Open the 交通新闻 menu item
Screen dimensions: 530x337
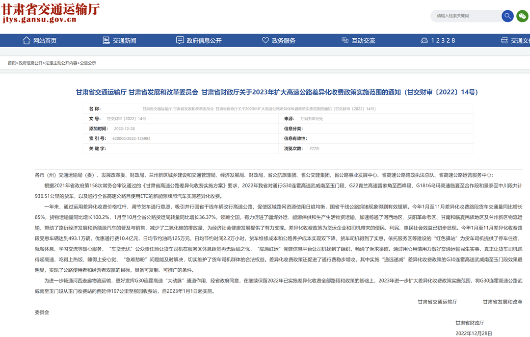click(124, 41)
